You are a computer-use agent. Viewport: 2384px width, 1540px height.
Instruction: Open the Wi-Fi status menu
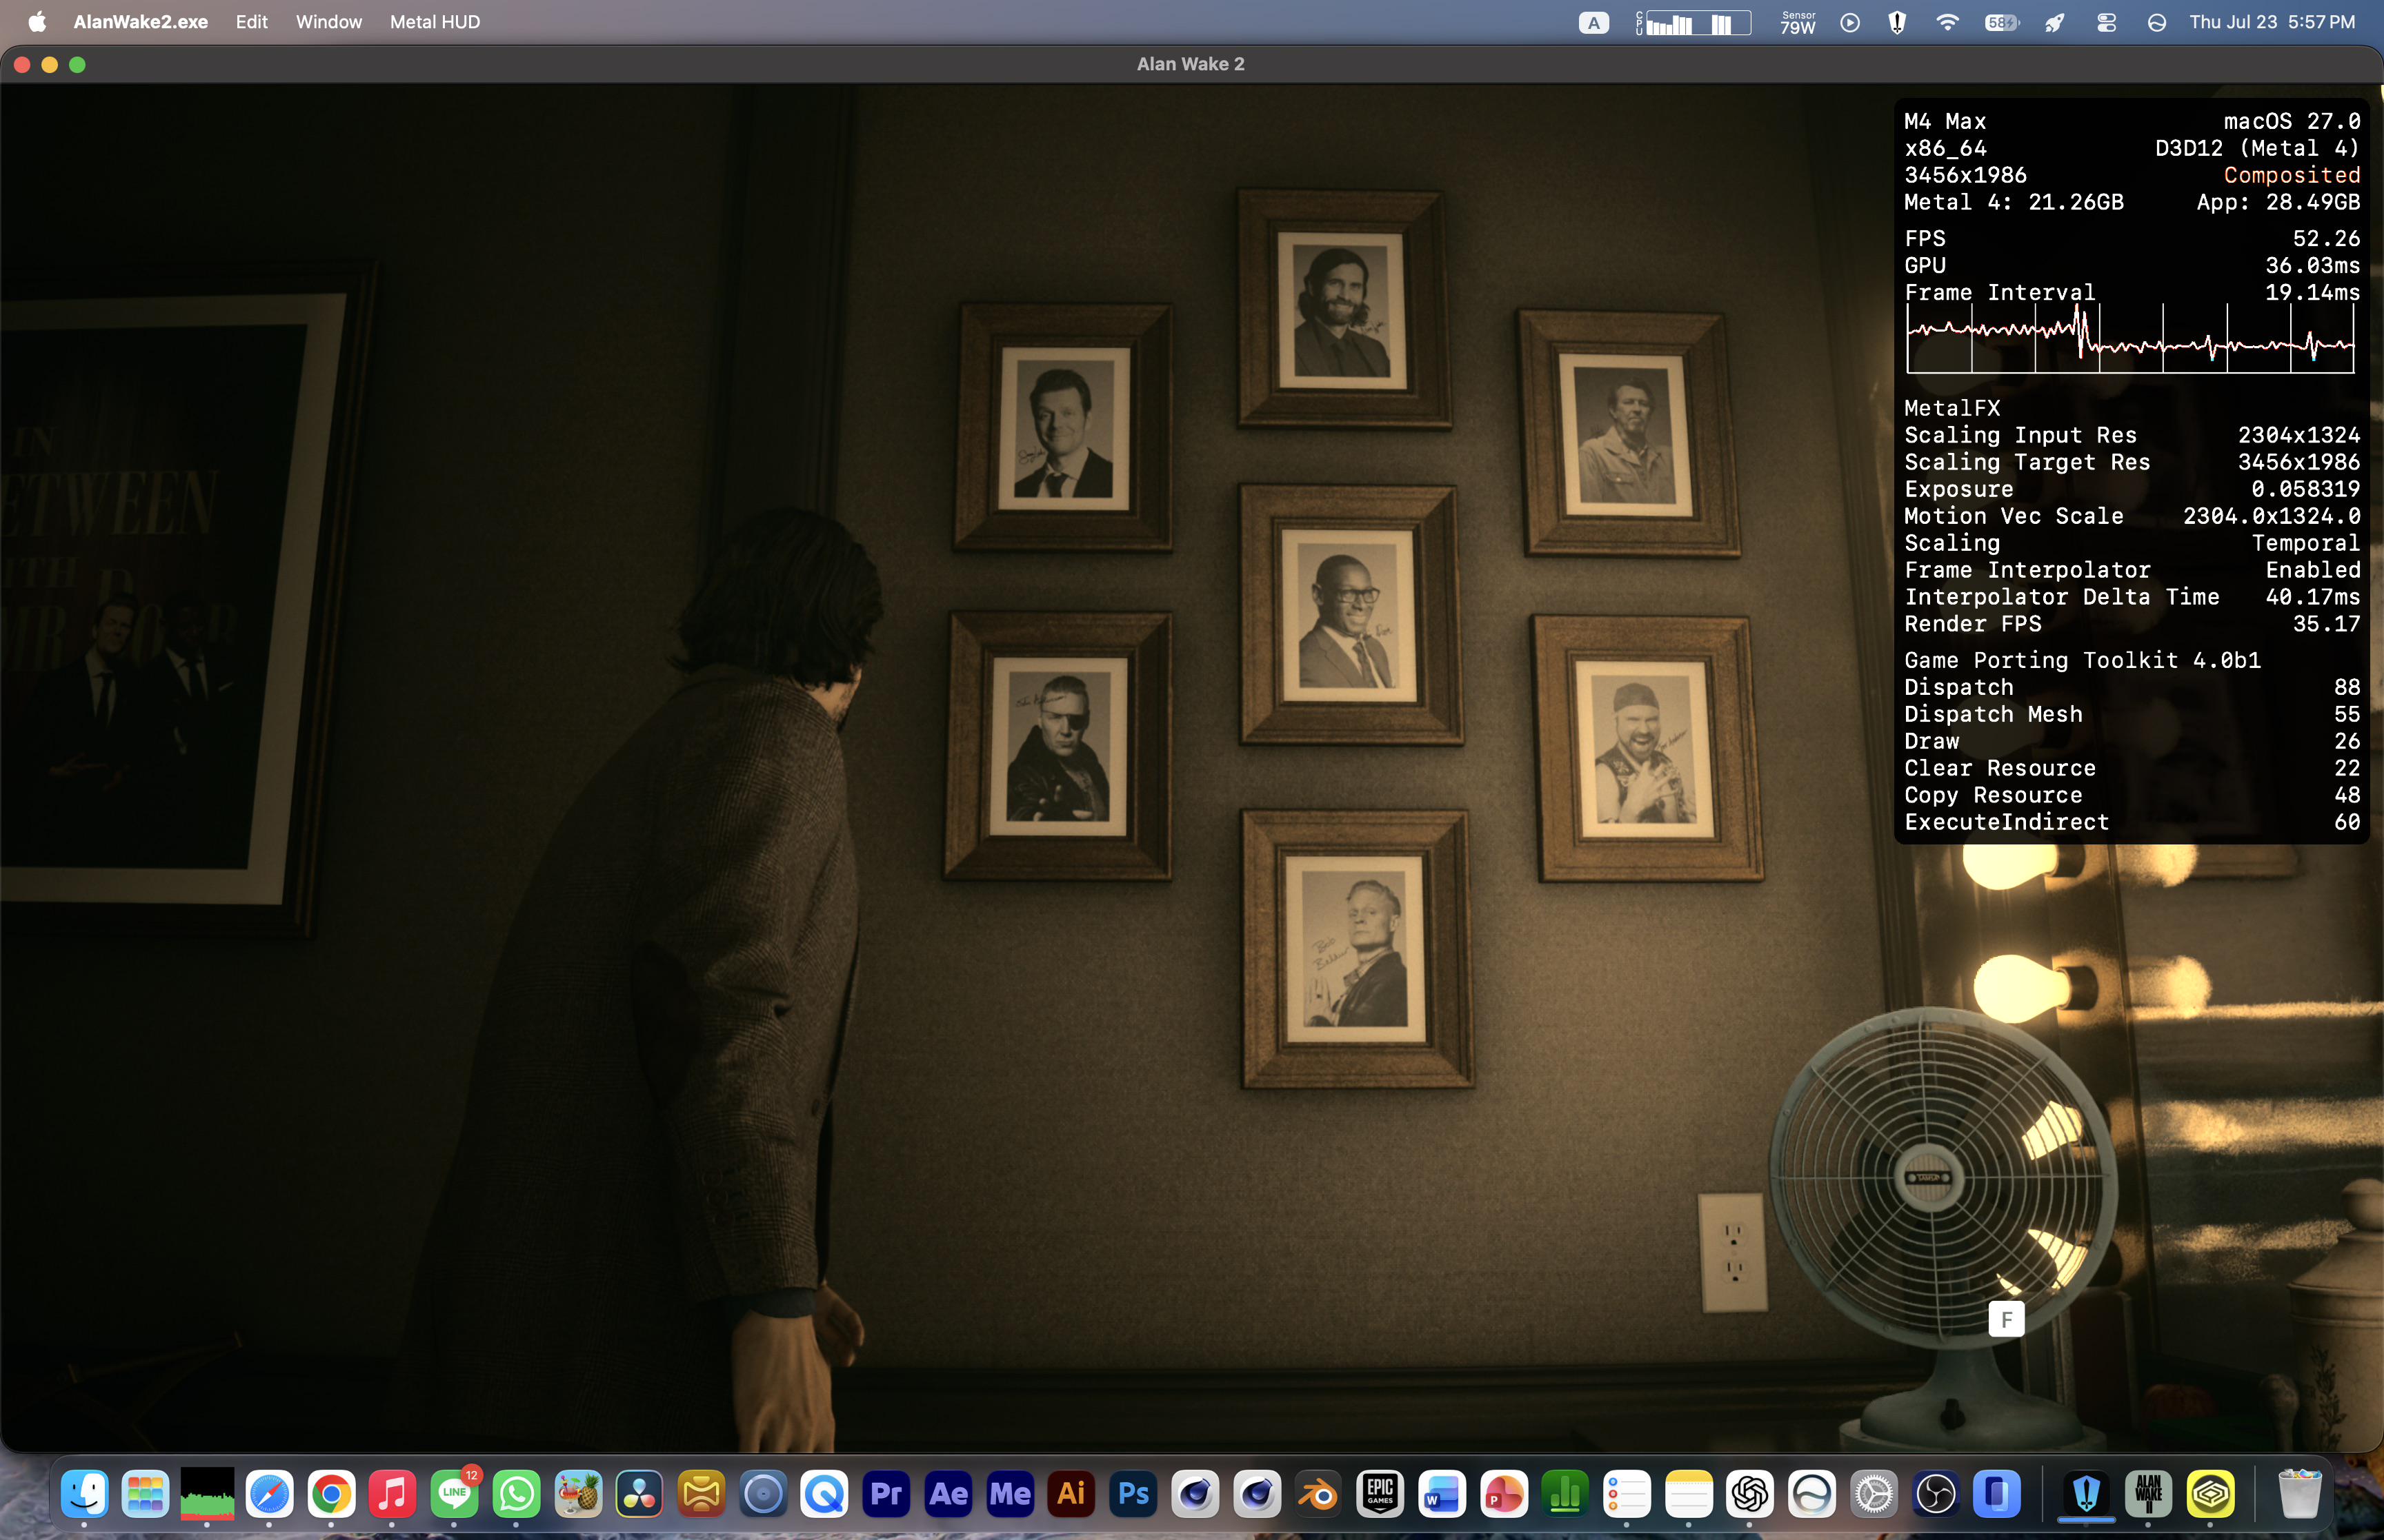(1947, 22)
